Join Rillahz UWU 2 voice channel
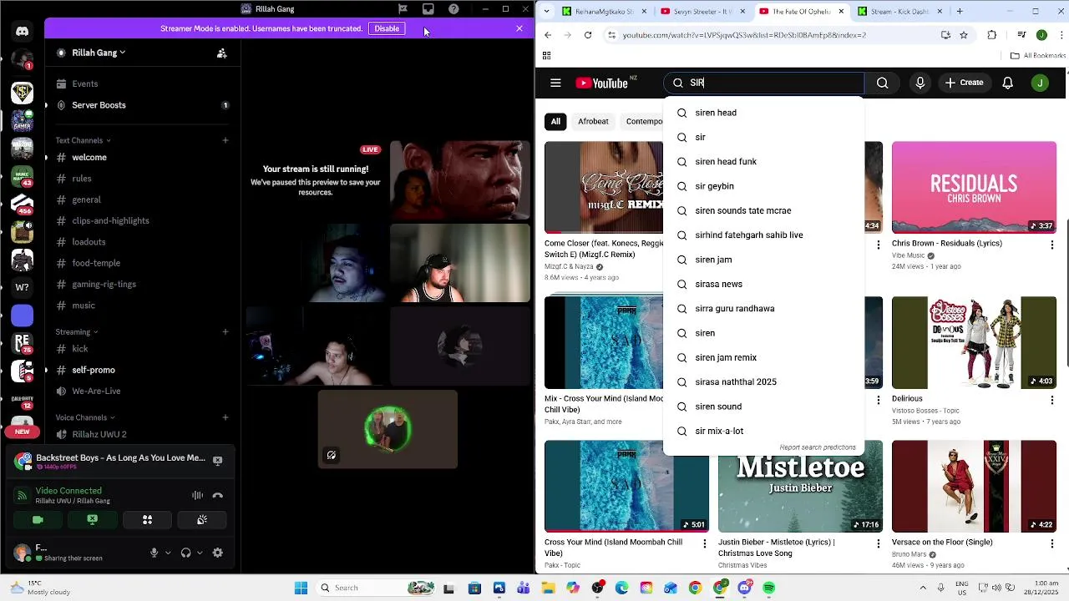The width and height of the screenshot is (1069, 601). (142, 435)
